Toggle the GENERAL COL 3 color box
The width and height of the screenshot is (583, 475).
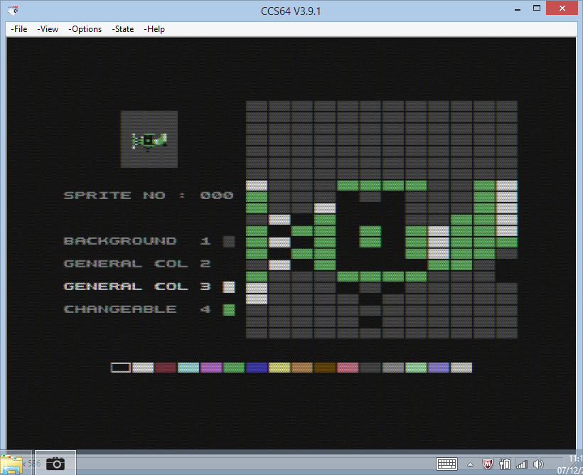pyautogui.click(x=229, y=287)
